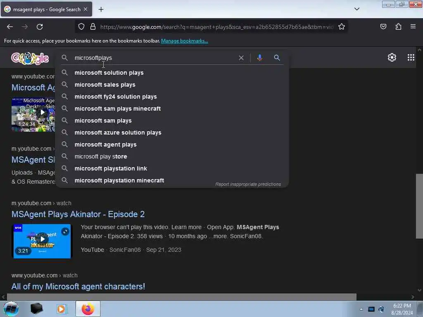This screenshot has height=317, width=423.
Task: Select the msagent plays browser tab
Action: [46, 9]
